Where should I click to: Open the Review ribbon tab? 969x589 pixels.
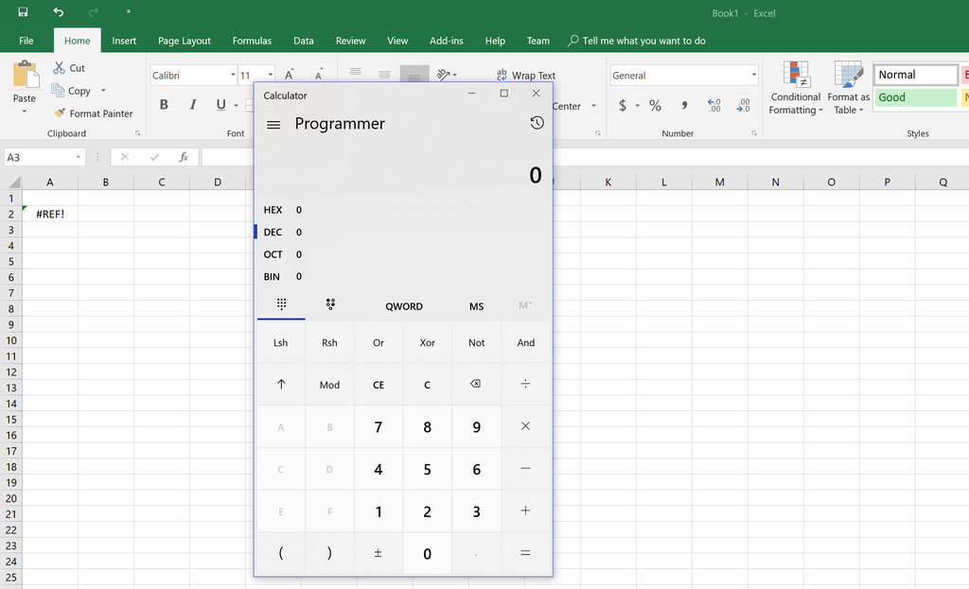(350, 41)
